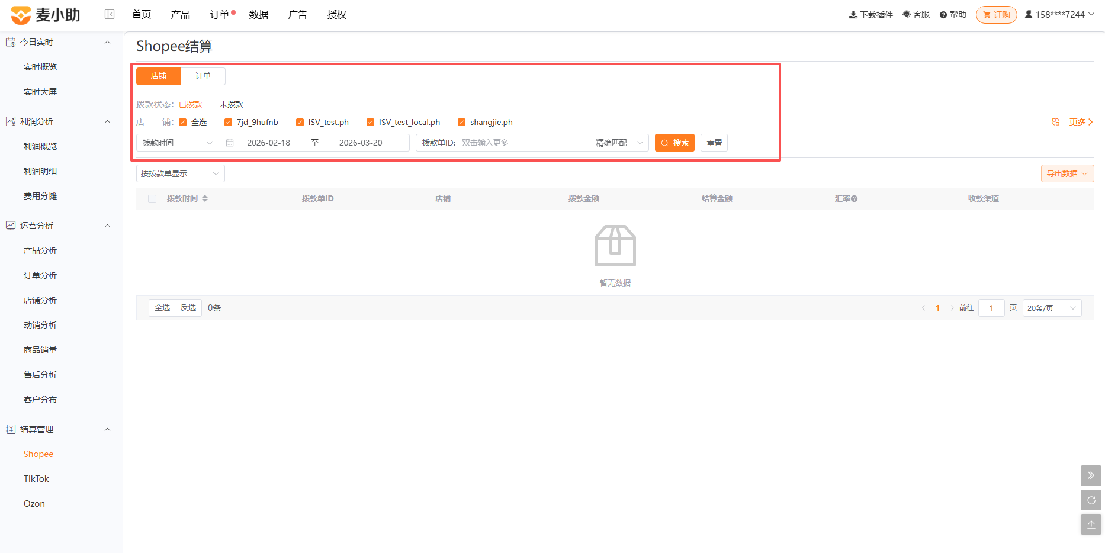Image resolution: width=1105 pixels, height=553 pixels.
Task: Click the double-arrow expand floating button
Action: pyautogui.click(x=1091, y=475)
